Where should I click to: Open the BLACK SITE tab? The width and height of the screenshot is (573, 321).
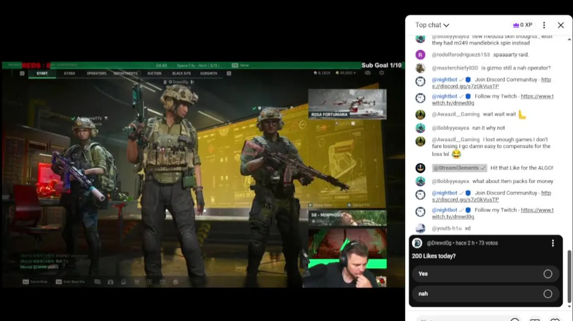(x=181, y=74)
